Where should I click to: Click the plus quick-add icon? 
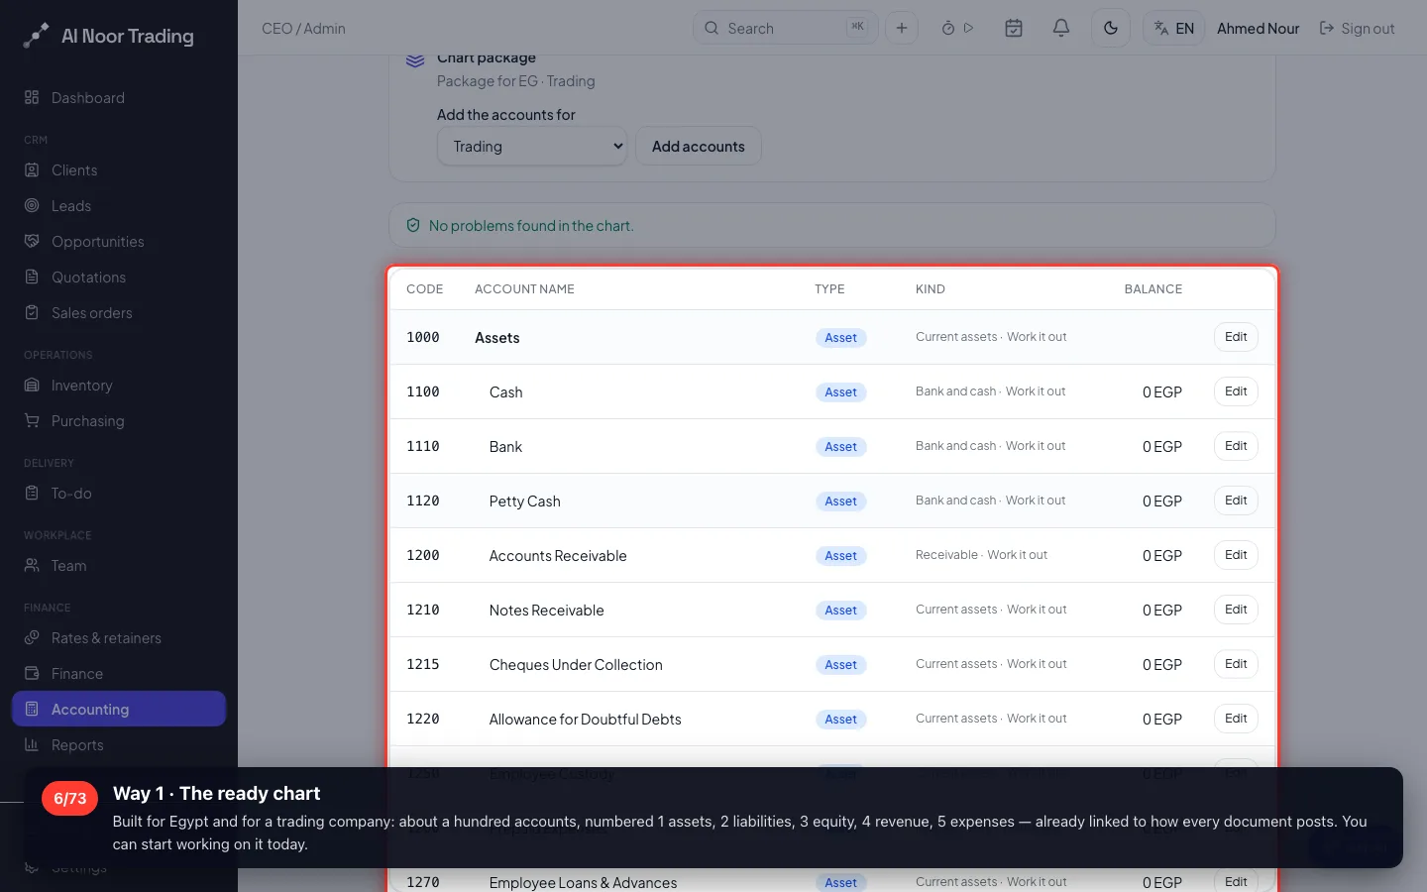point(902,28)
